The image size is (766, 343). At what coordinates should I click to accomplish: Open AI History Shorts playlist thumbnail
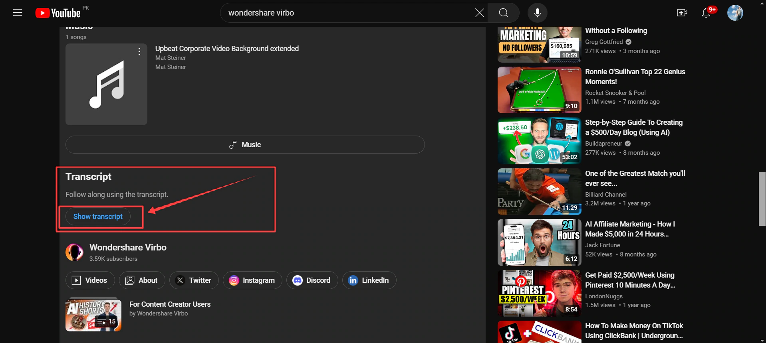point(93,314)
